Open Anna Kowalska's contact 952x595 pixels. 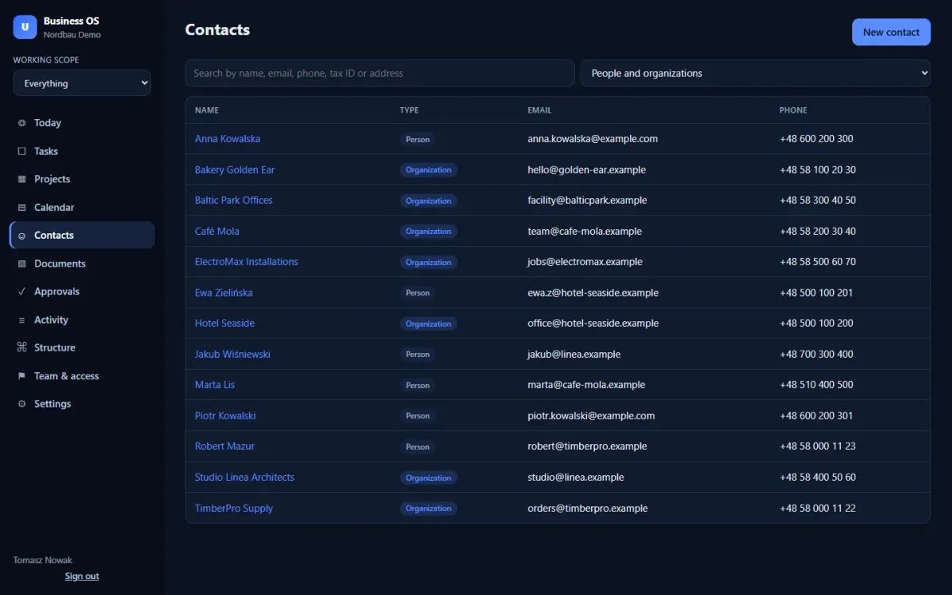[x=228, y=139]
